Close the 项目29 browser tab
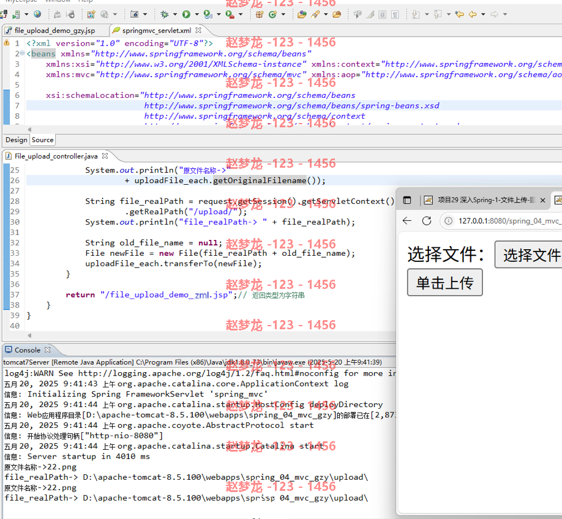Image resolution: width=562 pixels, height=519 pixels. [x=542, y=200]
